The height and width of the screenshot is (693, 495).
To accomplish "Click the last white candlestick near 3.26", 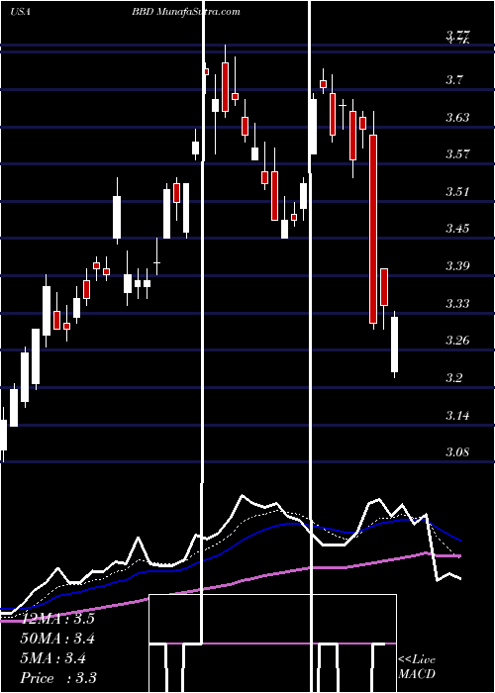I will coord(394,345).
